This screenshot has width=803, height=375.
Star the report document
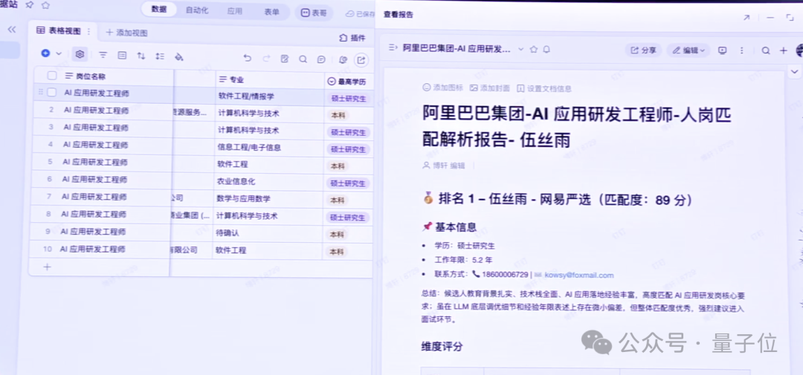pos(534,50)
